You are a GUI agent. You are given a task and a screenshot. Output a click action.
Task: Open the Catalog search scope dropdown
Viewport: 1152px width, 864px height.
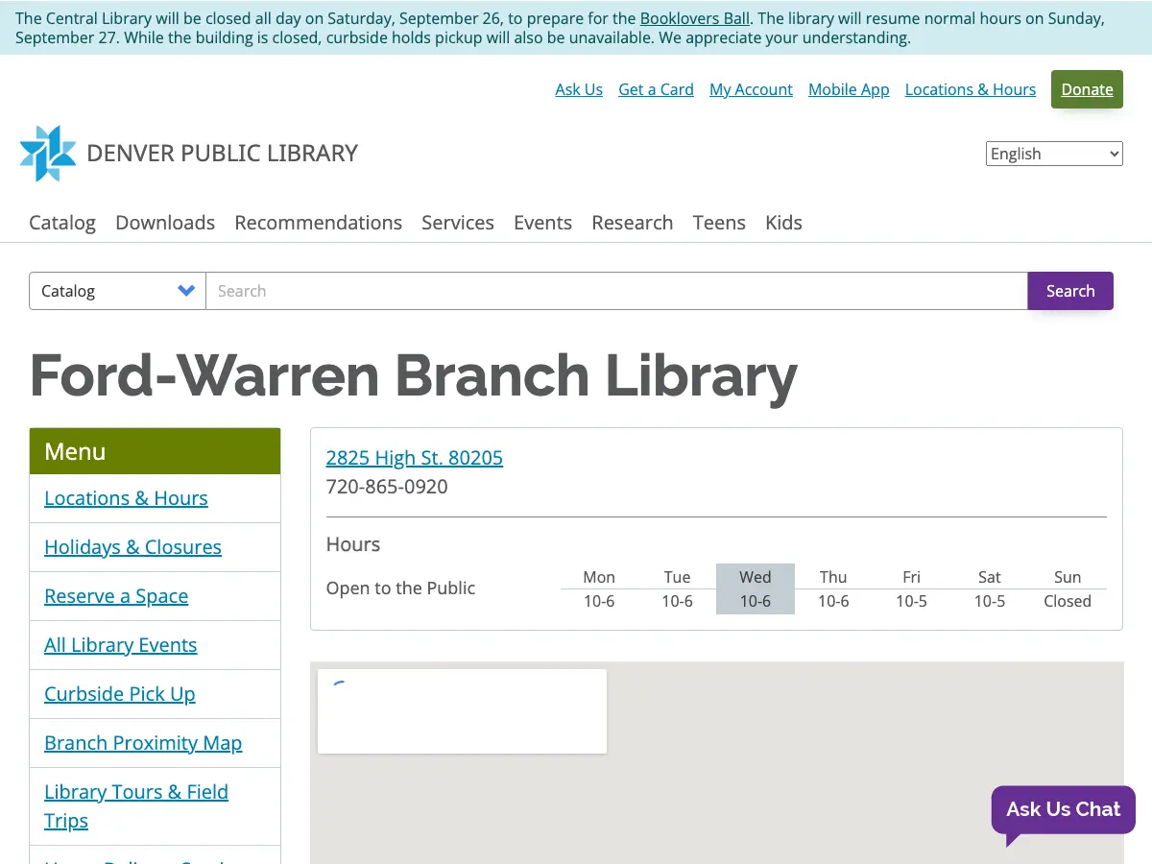click(x=117, y=291)
